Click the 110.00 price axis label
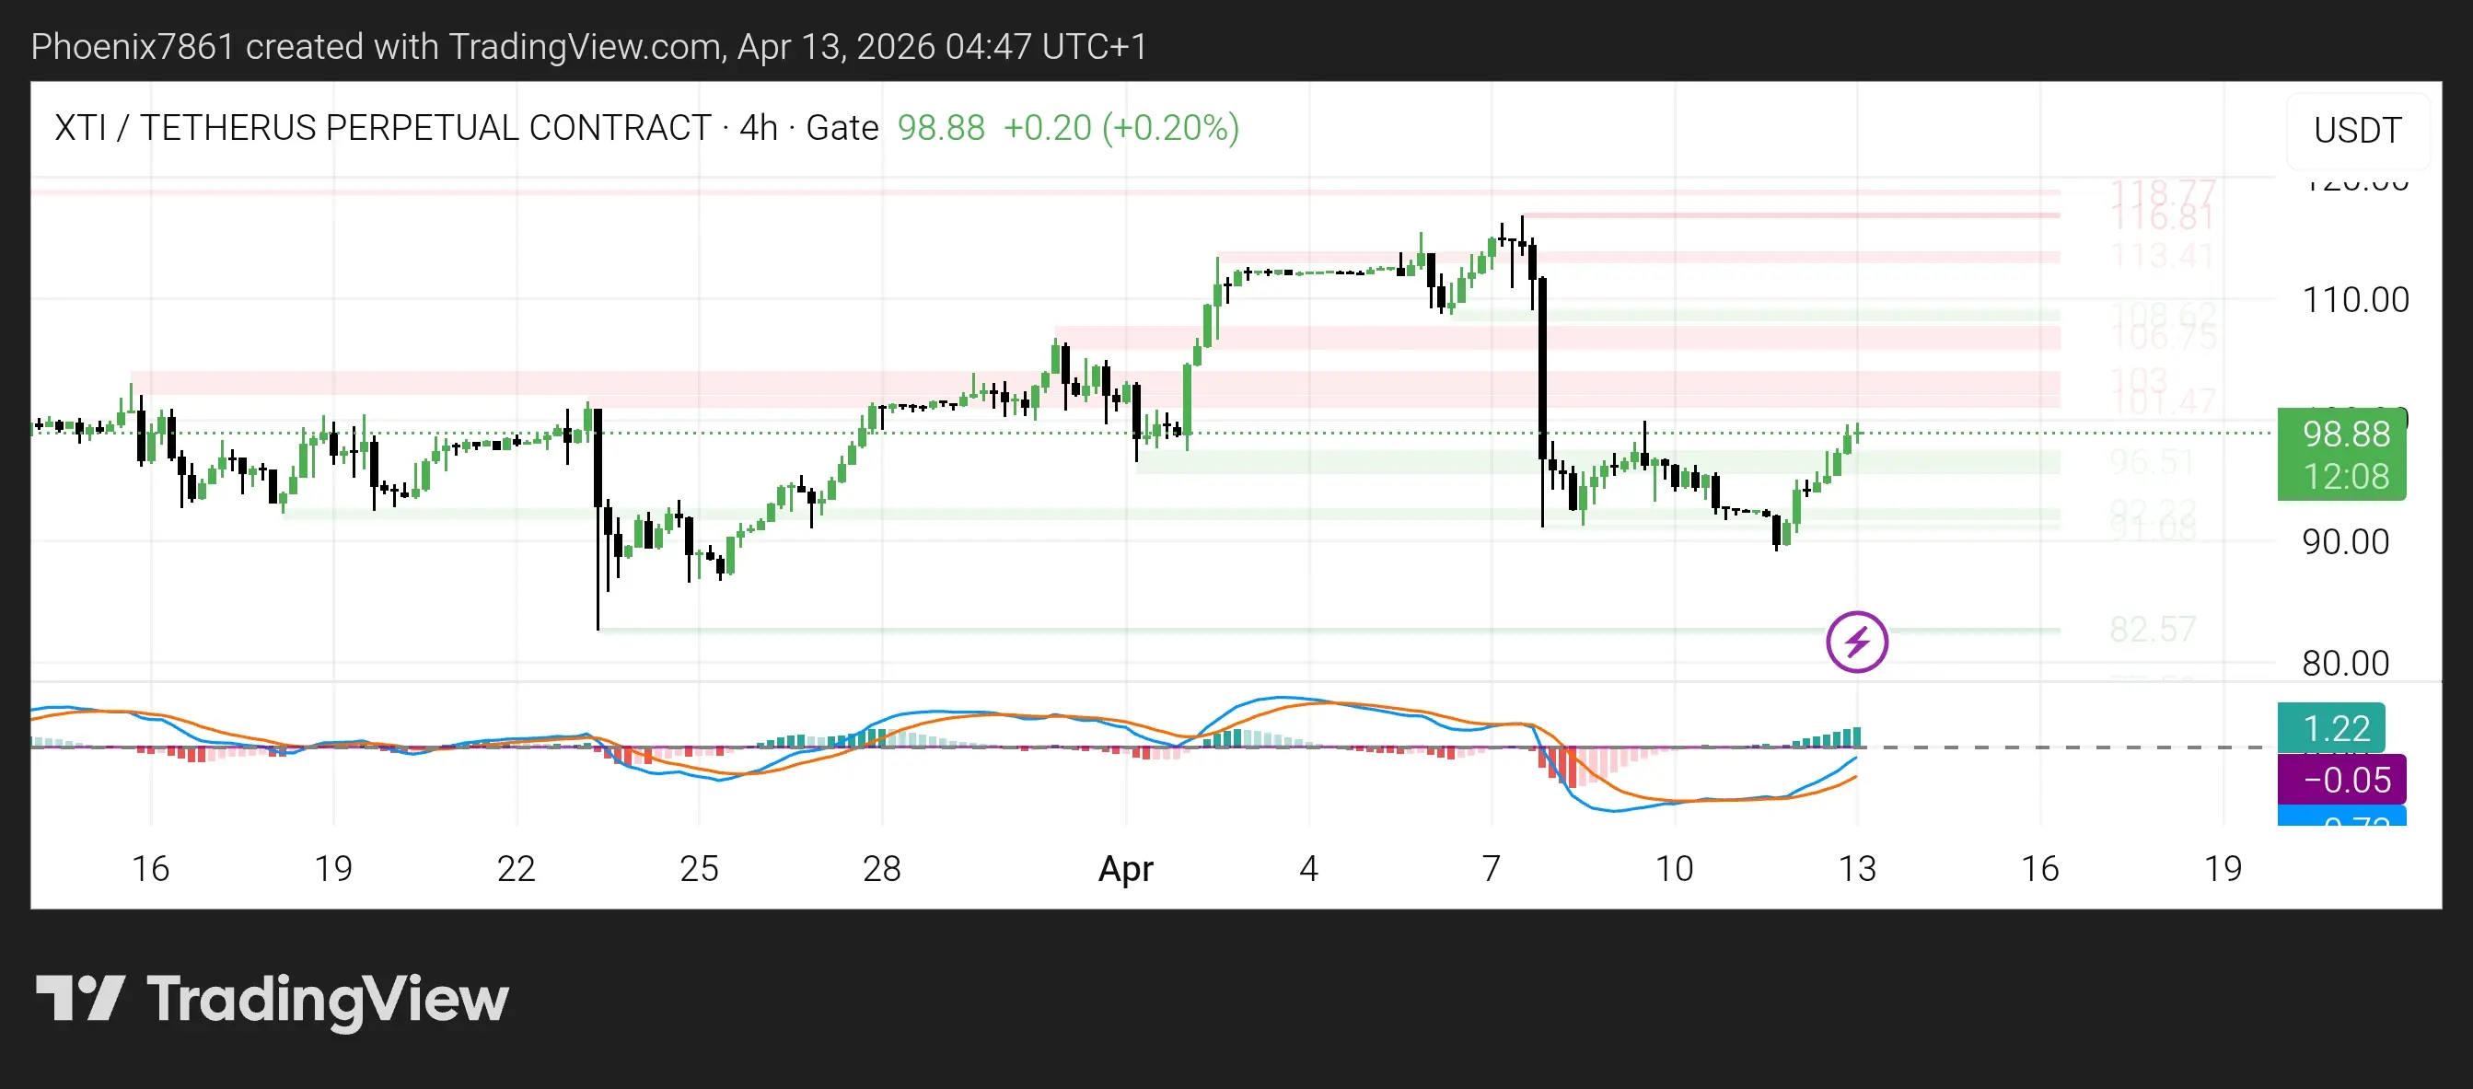Screen dimensions: 2473x1089 [2355, 300]
